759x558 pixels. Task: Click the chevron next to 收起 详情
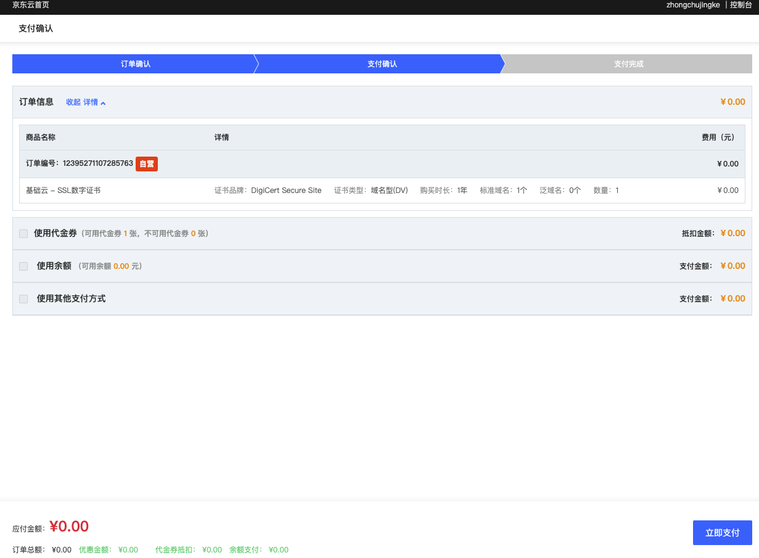pos(103,103)
